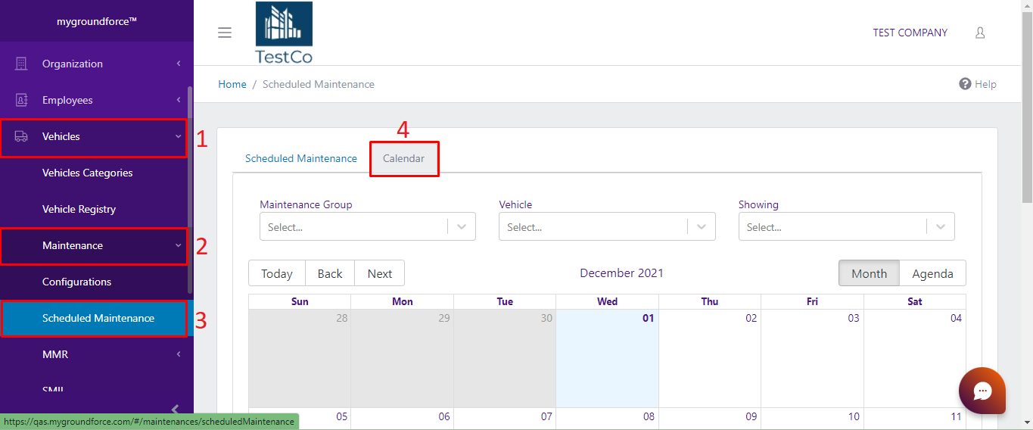Screen dimensions: 1033x430
Task: Click Showing dropdown arrow
Action: (941, 226)
